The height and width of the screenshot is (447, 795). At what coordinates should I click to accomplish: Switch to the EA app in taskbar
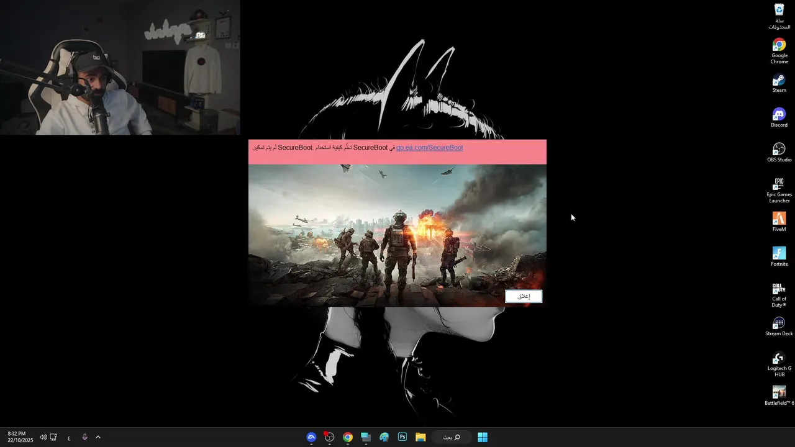[x=311, y=437]
